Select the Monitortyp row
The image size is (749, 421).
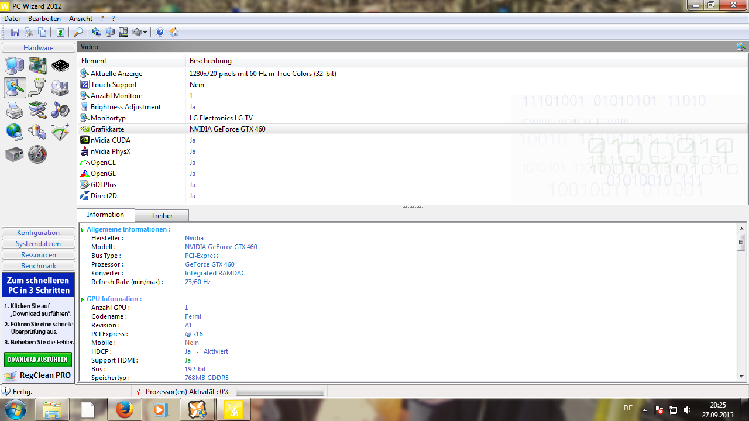[x=413, y=118]
